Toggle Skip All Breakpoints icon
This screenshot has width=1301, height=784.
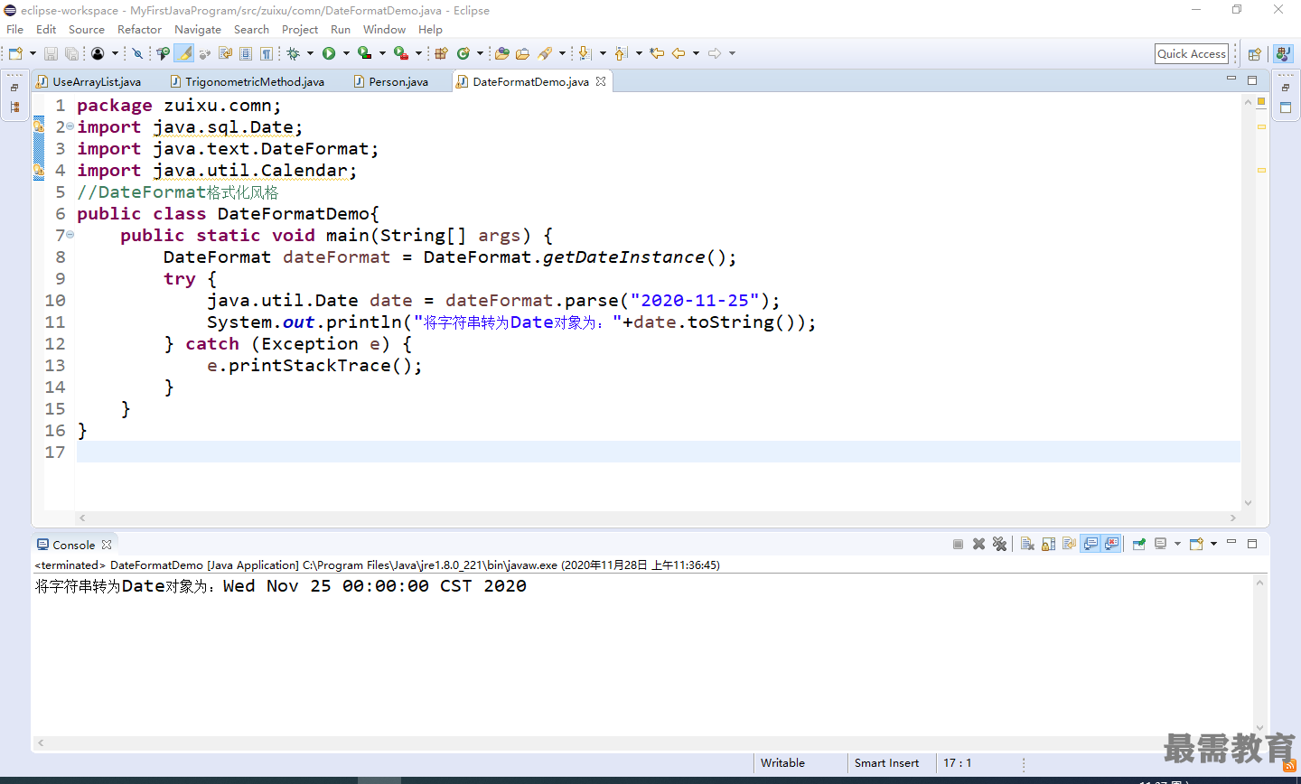[137, 53]
